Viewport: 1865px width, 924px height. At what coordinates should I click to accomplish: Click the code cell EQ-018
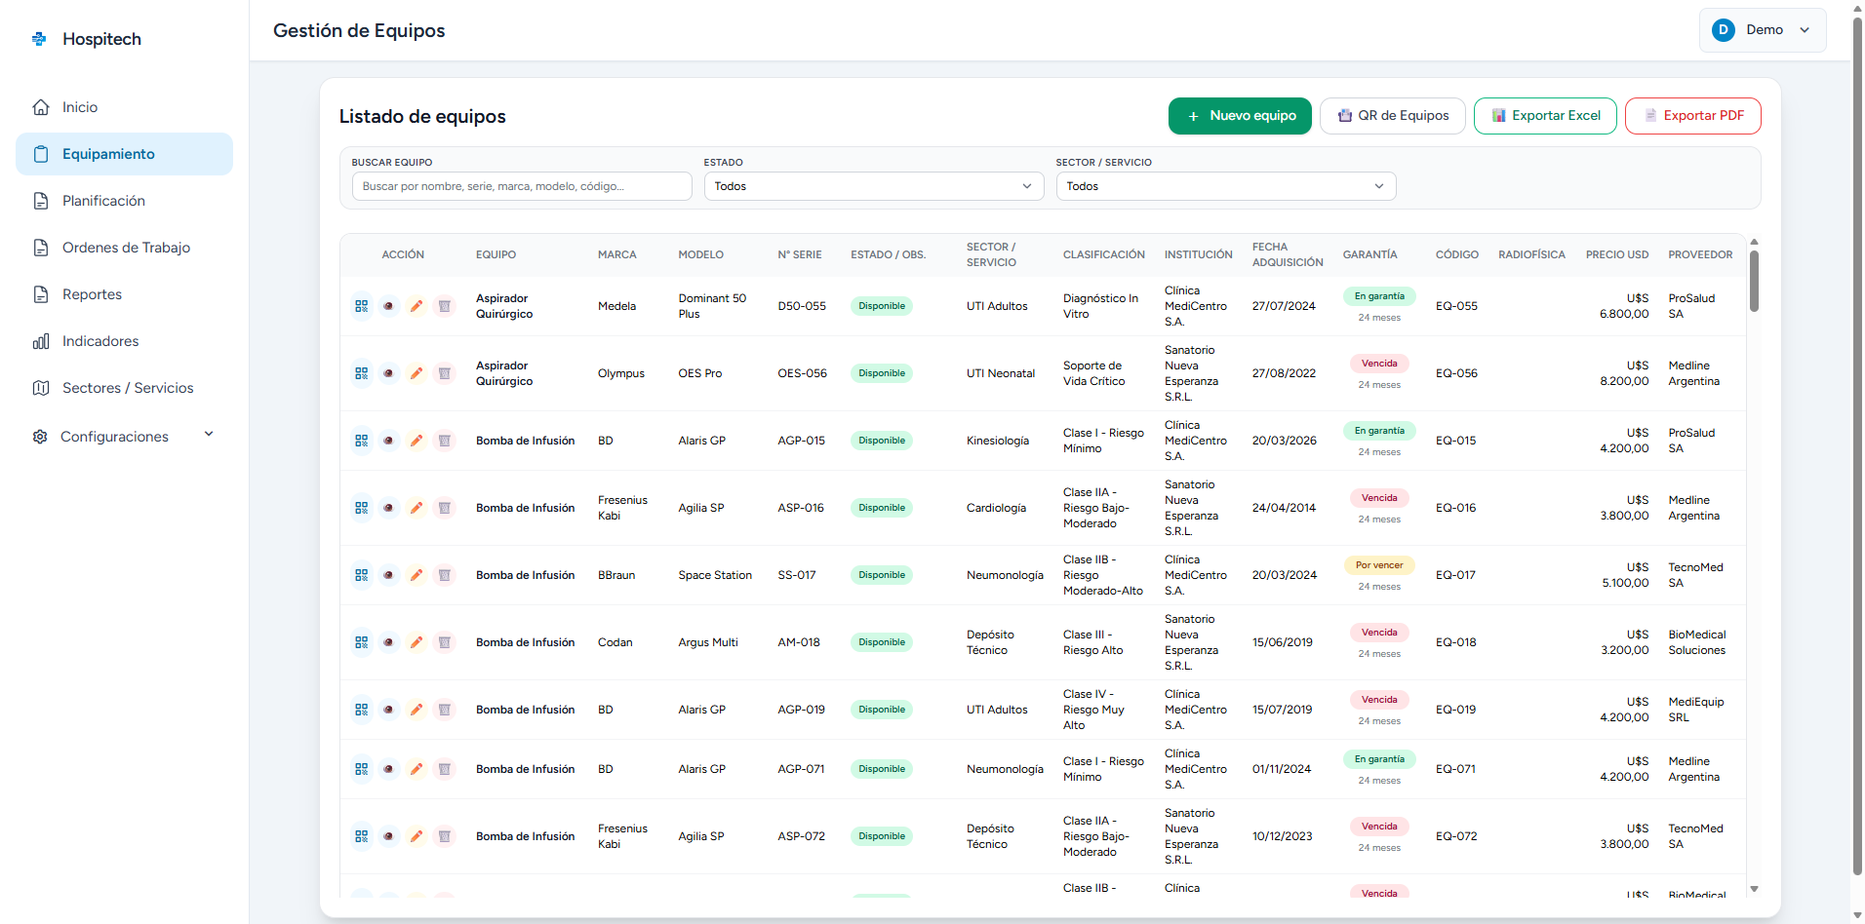click(1455, 642)
